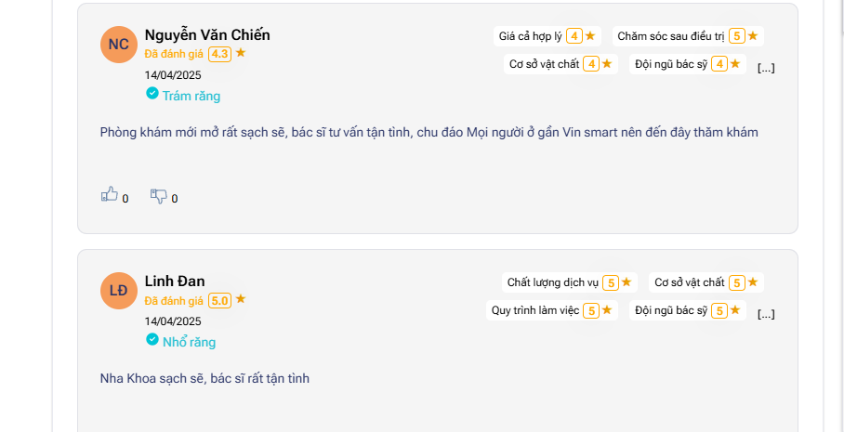Open the Nhổ răng service link
This screenshot has height=432, width=844.
click(189, 342)
